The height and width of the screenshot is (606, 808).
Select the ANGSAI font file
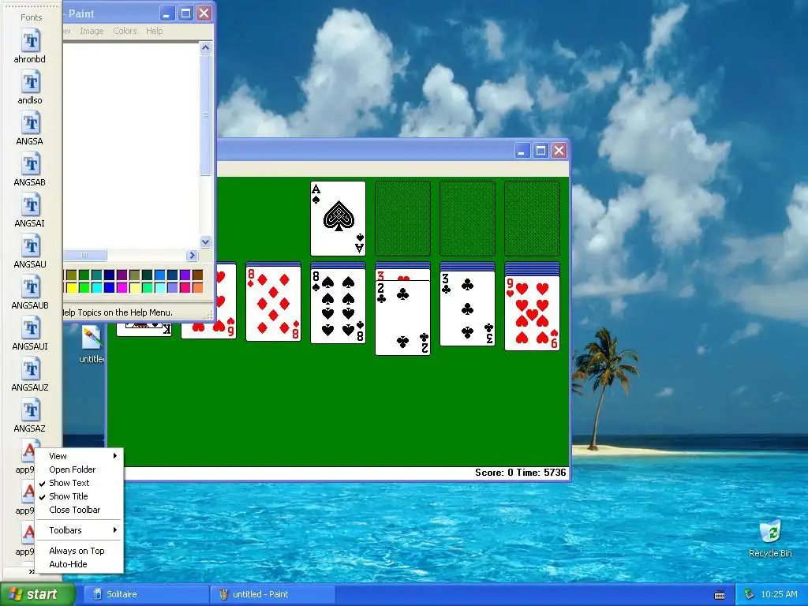(30, 211)
